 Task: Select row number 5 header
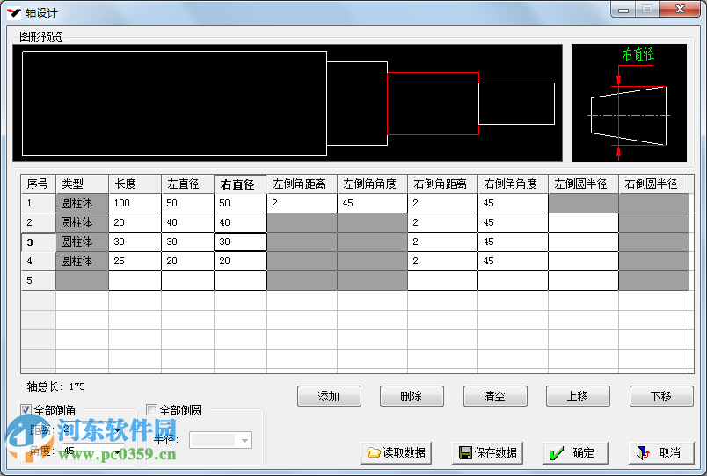pyautogui.click(x=39, y=280)
